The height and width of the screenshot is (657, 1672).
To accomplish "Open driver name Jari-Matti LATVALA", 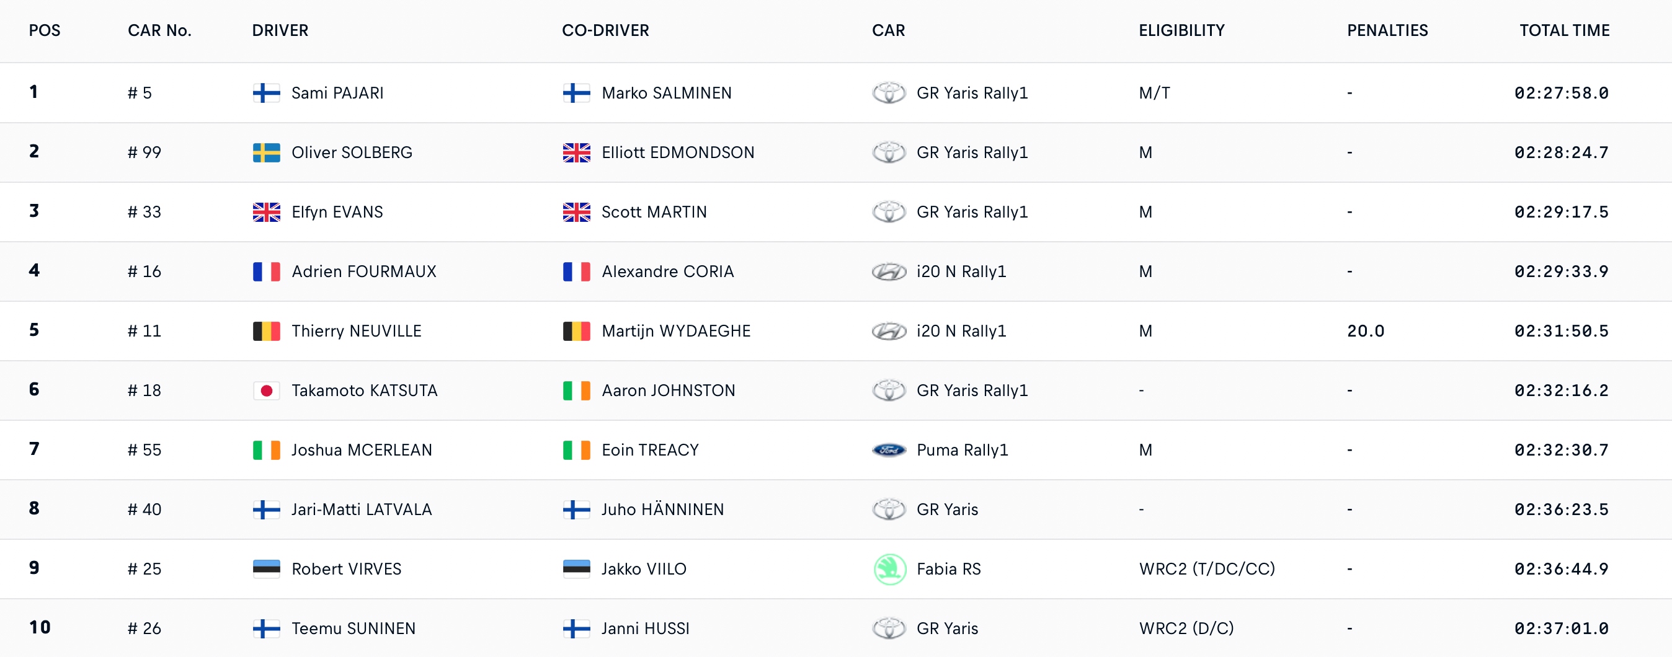I will click(362, 509).
